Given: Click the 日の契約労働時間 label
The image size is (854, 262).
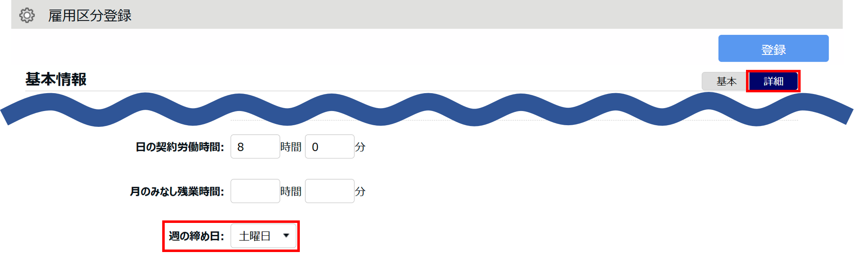Looking at the screenshot, I should click(x=180, y=147).
